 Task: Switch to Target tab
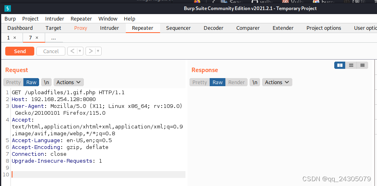(53, 28)
